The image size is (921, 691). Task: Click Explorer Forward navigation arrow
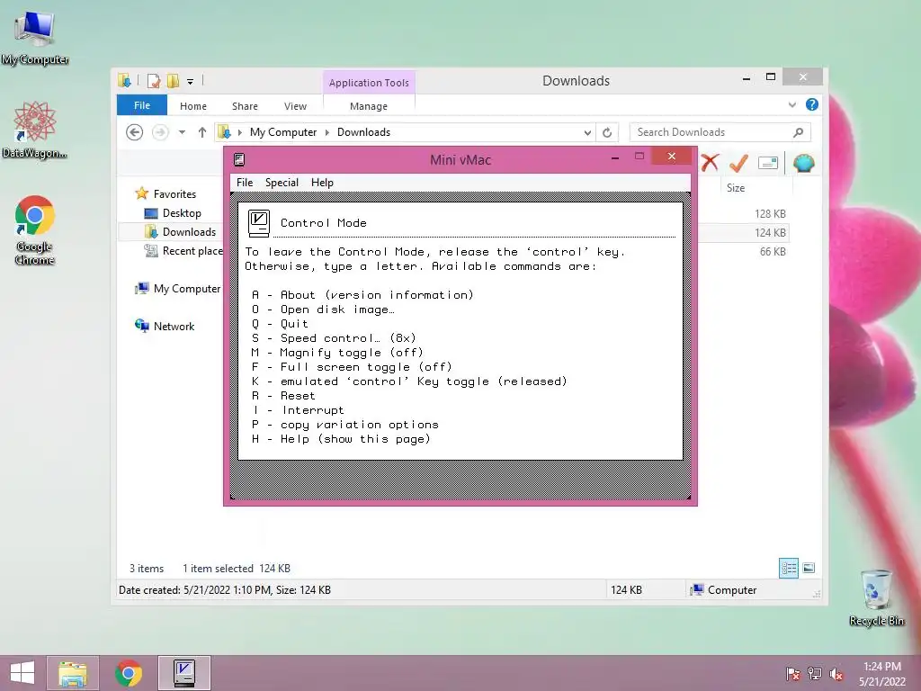click(x=160, y=132)
